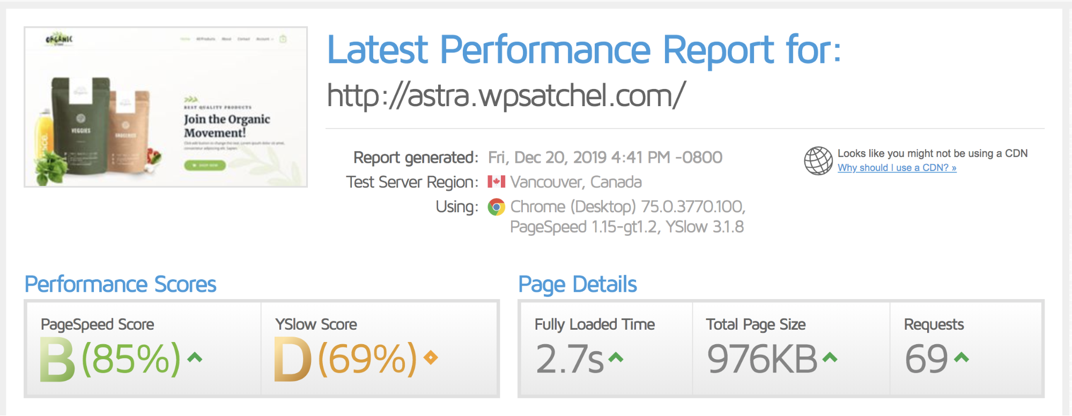Select Contact in the preview navigation
1072x416 pixels.
pos(243,39)
